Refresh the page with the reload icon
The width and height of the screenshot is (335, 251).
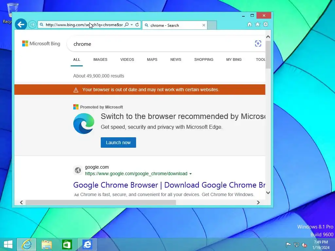137,25
